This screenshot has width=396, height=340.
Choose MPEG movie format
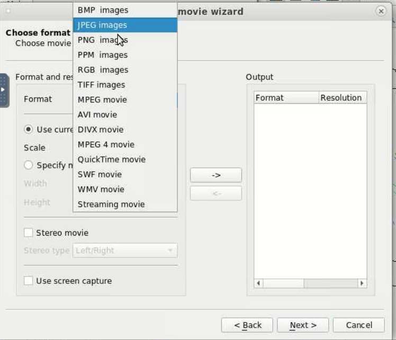pyautogui.click(x=125, y=100)
